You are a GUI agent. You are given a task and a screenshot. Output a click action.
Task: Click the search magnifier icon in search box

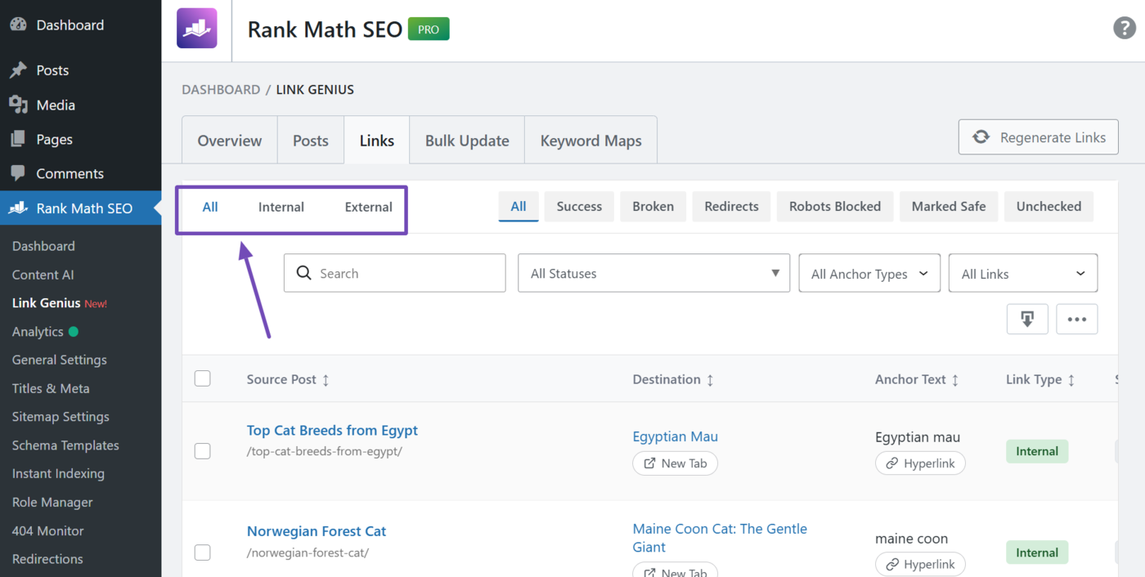coord(303,273)
